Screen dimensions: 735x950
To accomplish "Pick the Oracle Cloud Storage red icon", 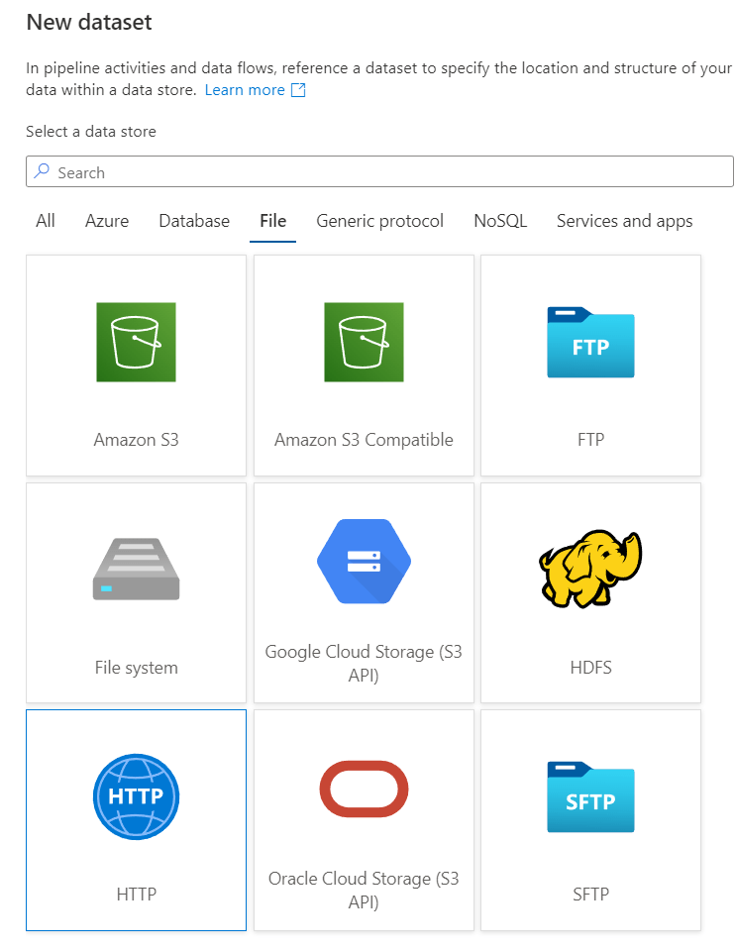I will coord(364,789).
